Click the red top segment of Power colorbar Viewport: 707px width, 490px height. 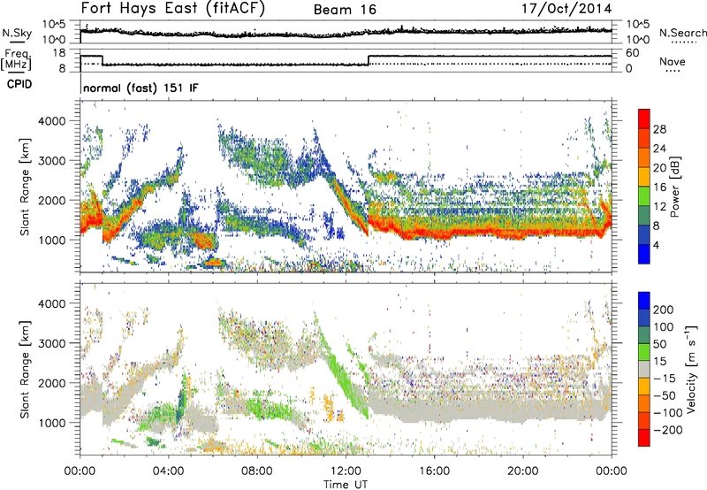pyautogui.click(x=644, y=119)
